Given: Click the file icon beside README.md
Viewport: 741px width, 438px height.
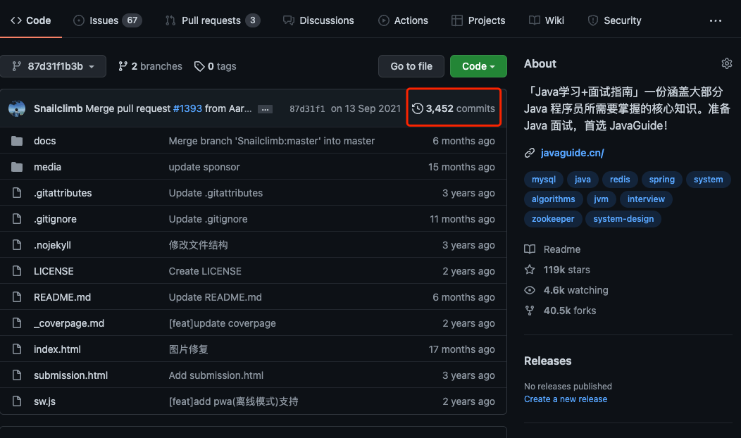Looking at the screenshot, I should (x=17, y=296).
